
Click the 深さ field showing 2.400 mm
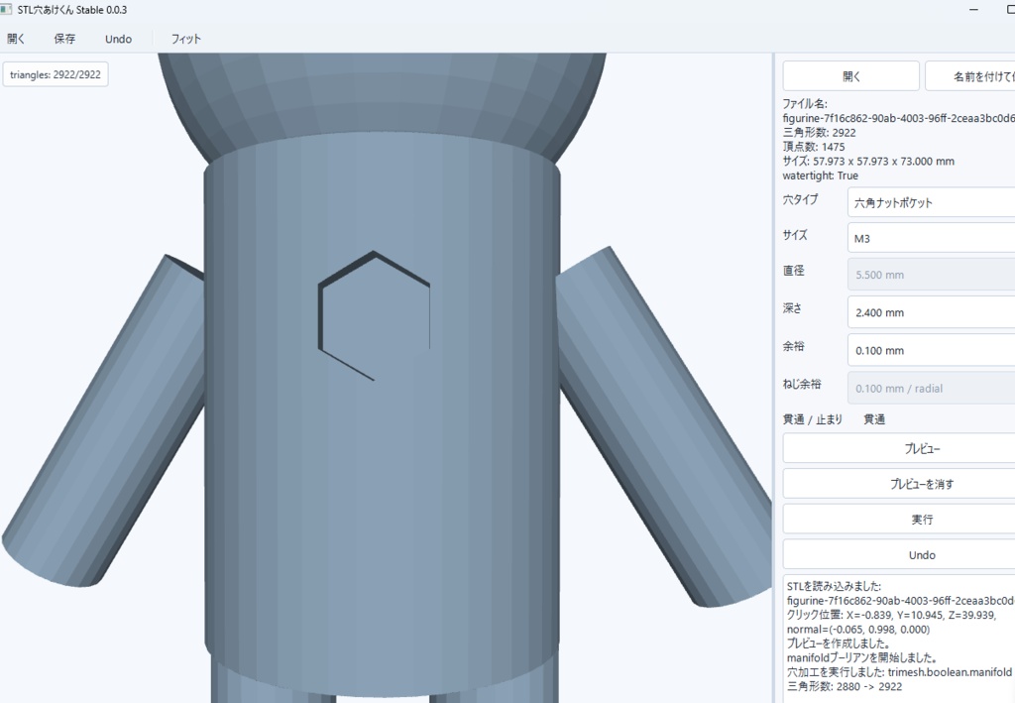point(931,312)
